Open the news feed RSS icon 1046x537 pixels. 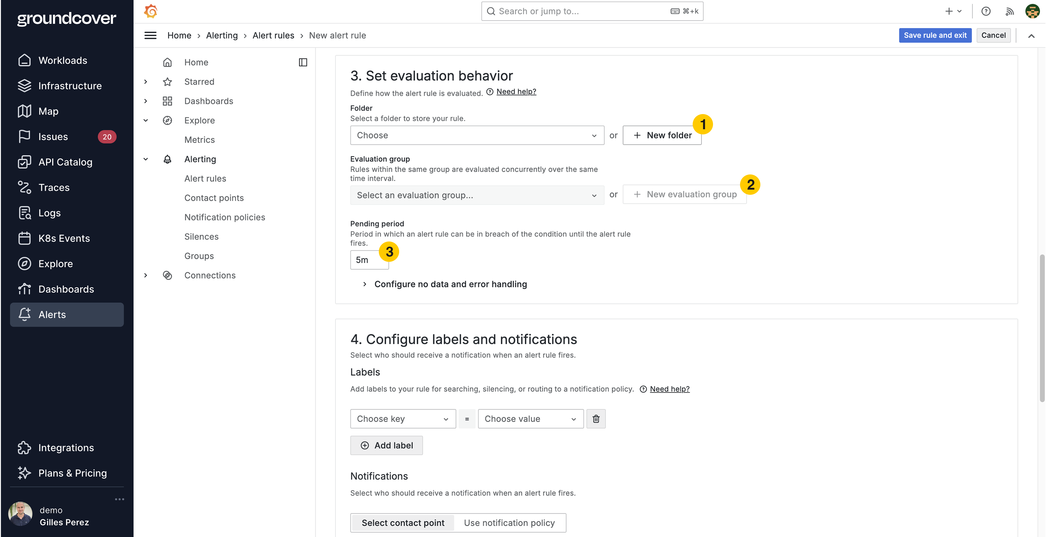tap(1010, 11)
